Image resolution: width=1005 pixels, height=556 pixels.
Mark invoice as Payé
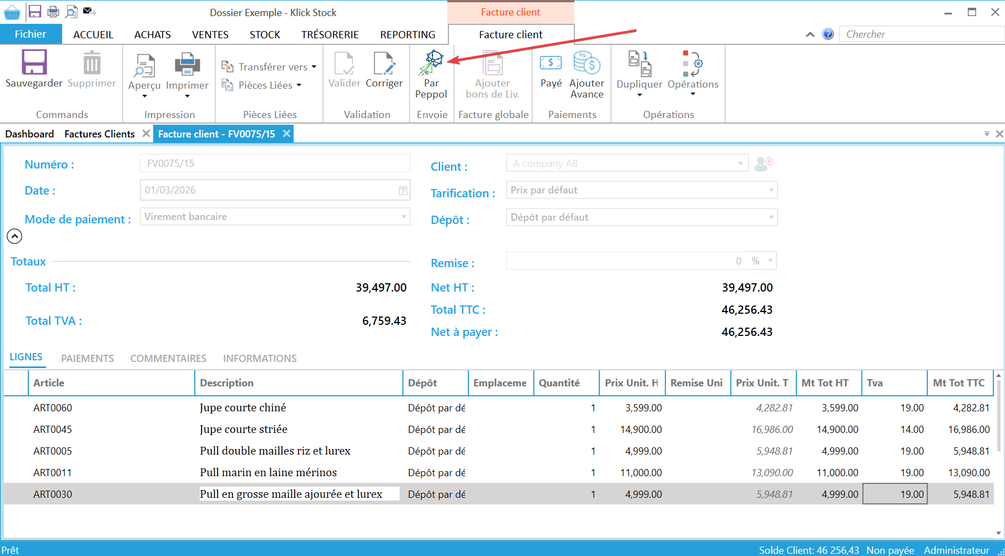click(x=551, y=63)
